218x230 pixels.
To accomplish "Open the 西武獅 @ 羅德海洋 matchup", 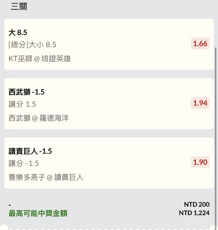I will [x=39, y=118].
